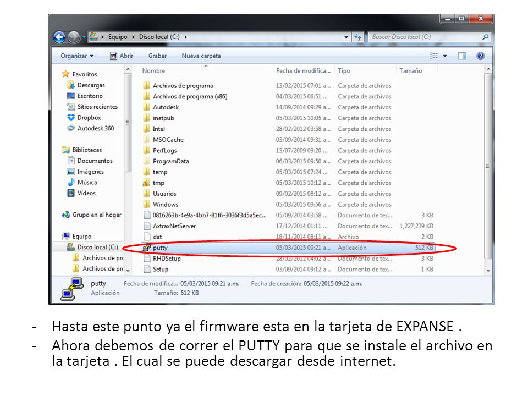Click the Autodesk 360 sidebar icon
This screenshot has height=396, width=528.
71,128
